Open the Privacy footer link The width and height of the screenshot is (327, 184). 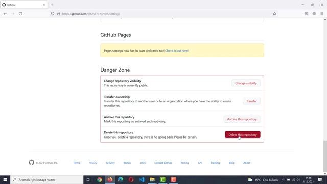[x=93, y=163]
